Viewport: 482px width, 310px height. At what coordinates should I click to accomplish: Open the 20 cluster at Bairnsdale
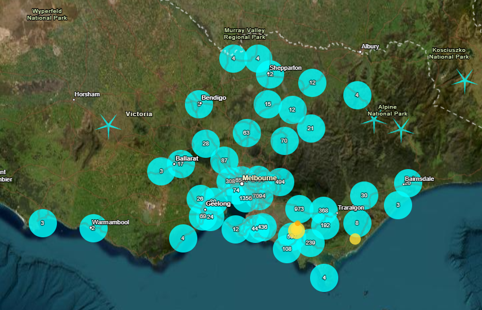pos(408,183)
